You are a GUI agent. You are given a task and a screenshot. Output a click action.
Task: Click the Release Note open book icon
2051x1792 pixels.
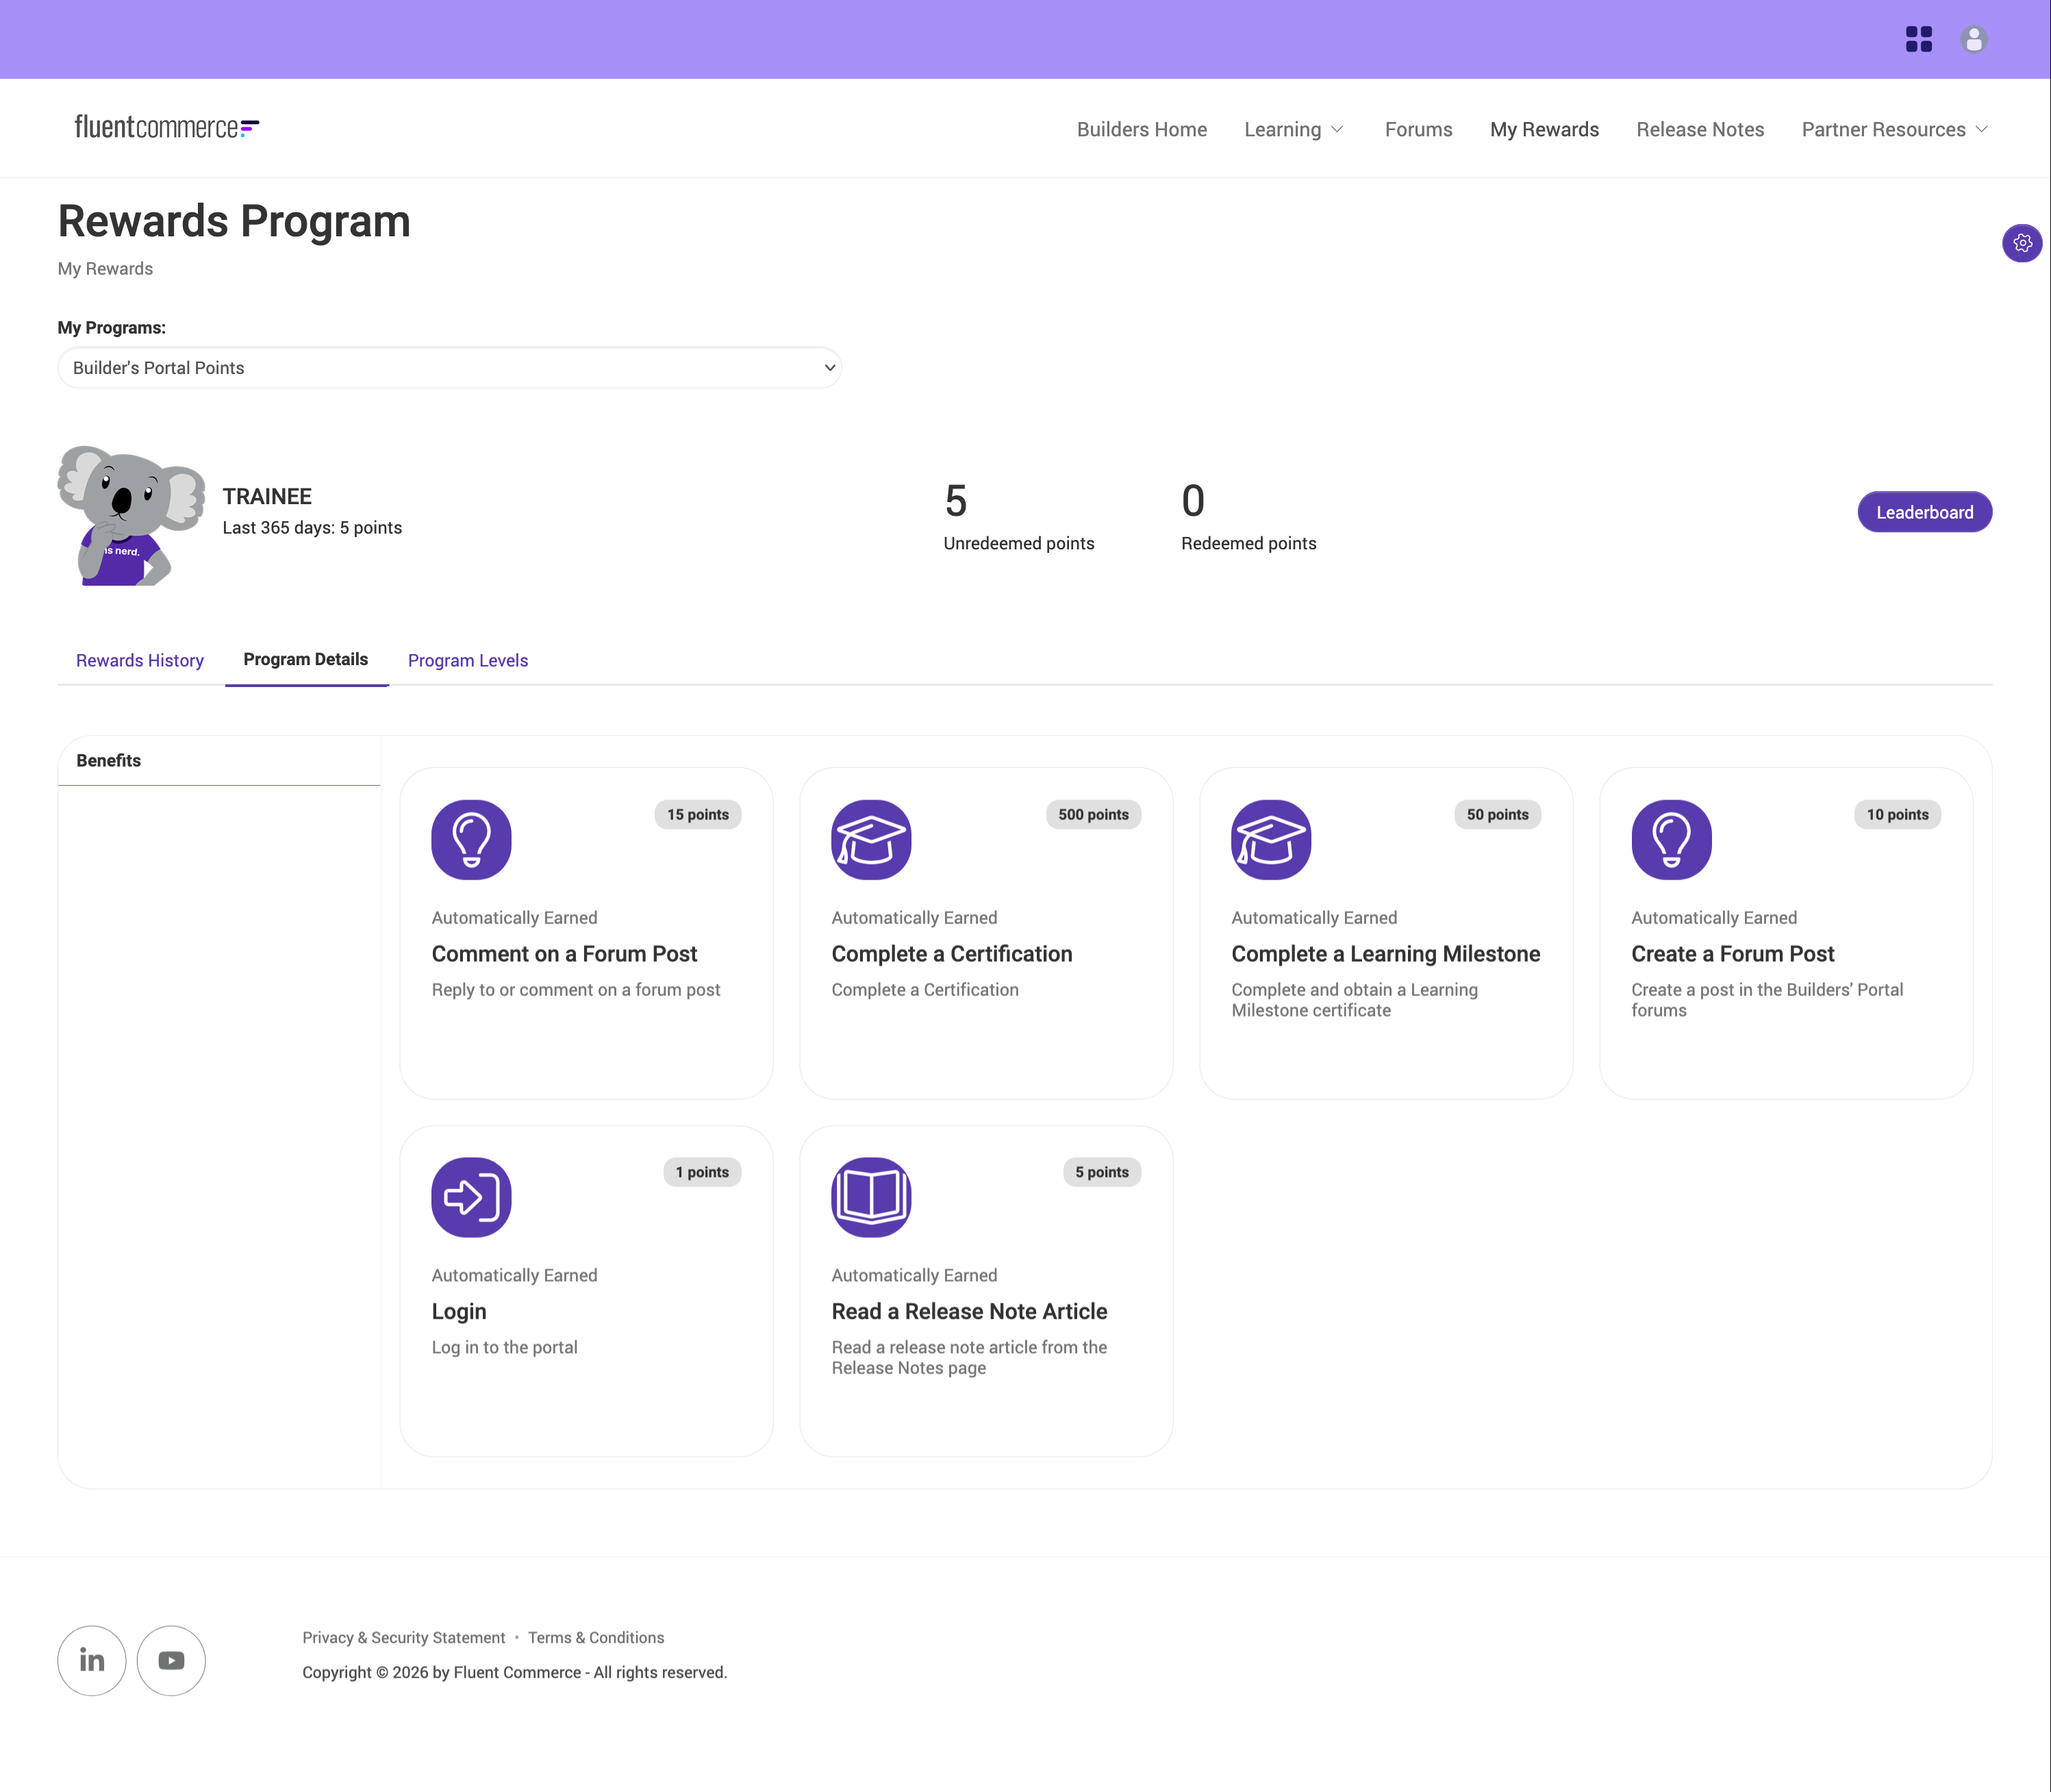(x=872, y=1197)
